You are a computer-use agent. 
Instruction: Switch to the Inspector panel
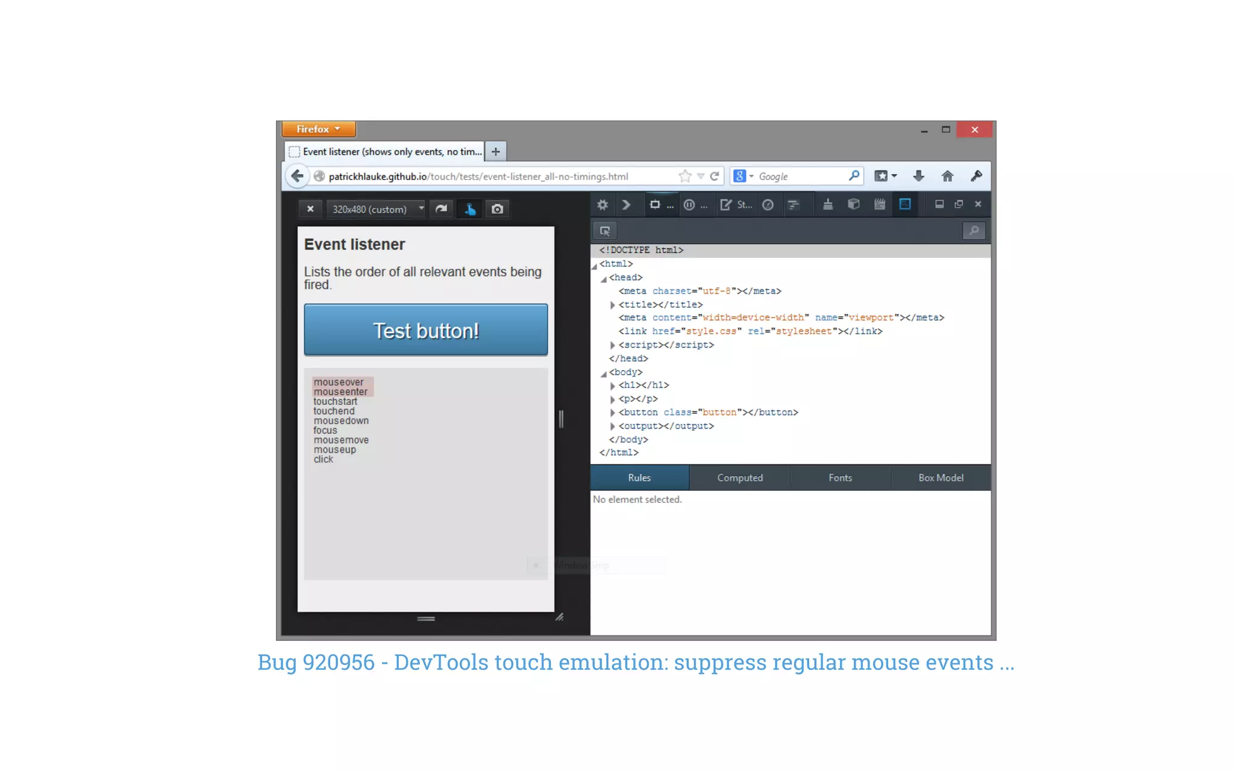[x=661, y=205]
